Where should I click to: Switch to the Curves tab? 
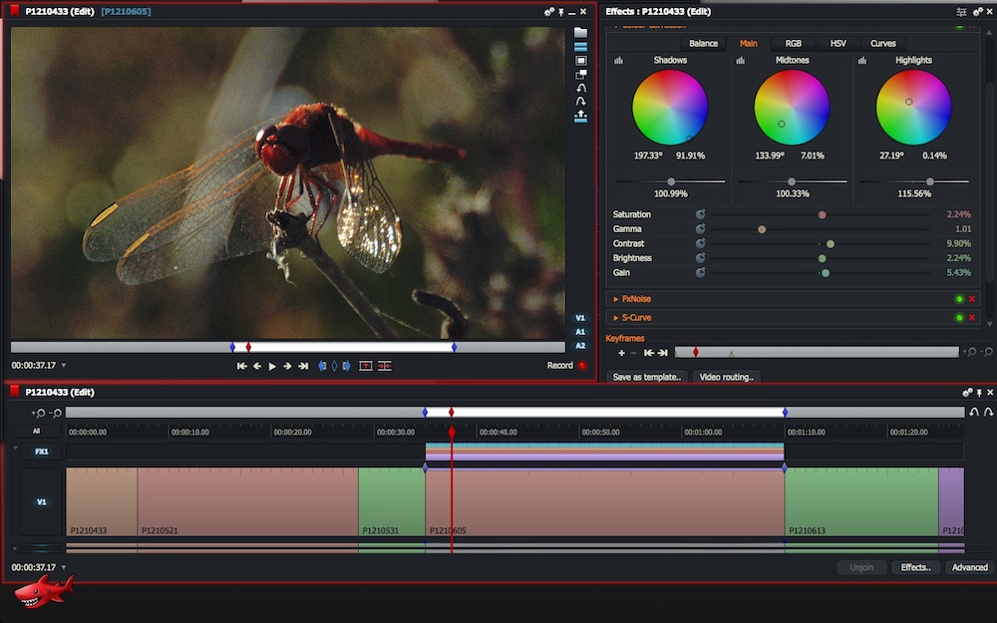882,44
